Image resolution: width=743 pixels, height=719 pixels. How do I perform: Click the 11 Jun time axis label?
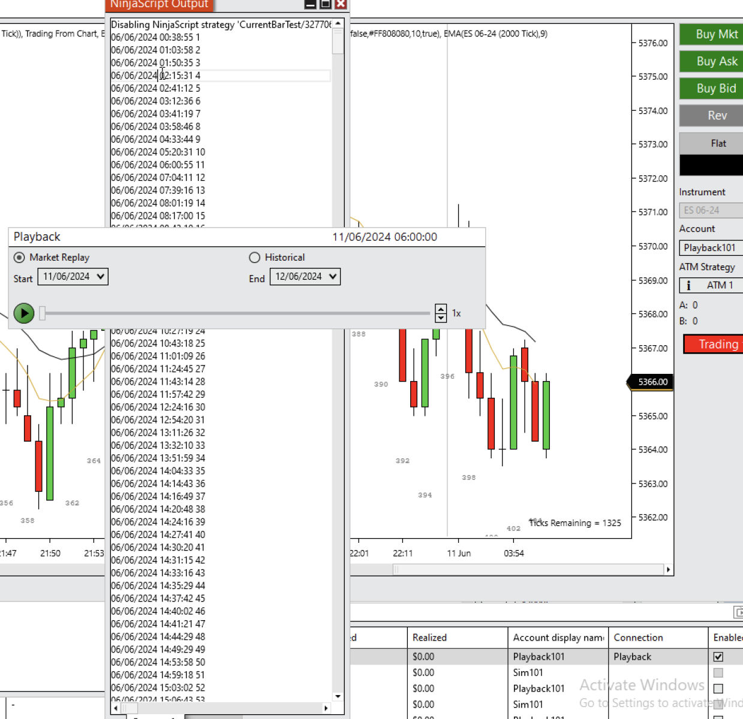pyautogui.click(x=459, y=554)
